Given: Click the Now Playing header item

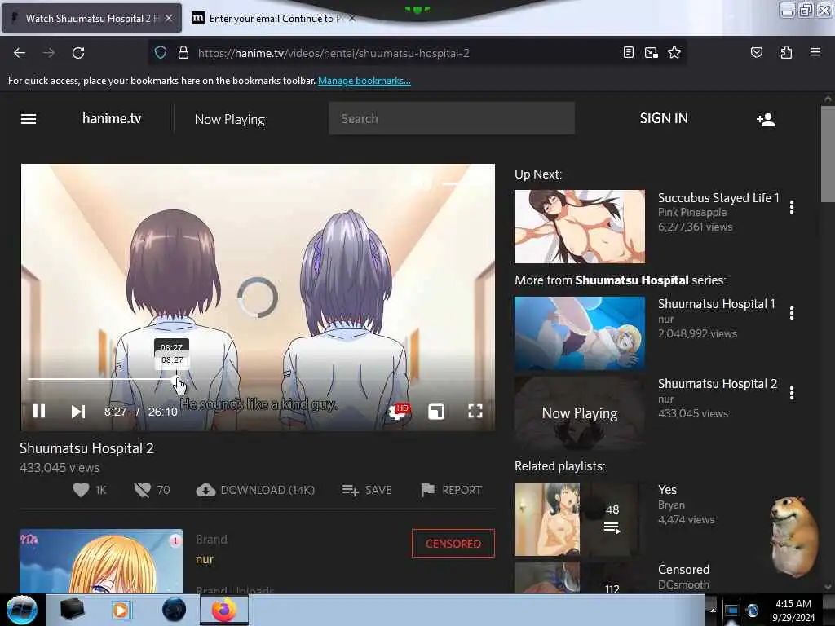Looking at the screenshot, I should tap(229, 119).
